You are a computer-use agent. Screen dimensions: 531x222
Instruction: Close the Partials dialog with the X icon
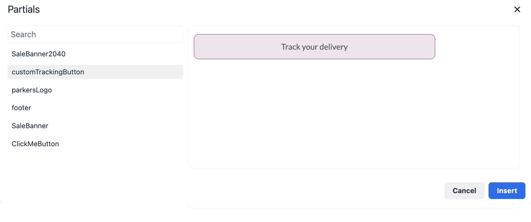517,9
